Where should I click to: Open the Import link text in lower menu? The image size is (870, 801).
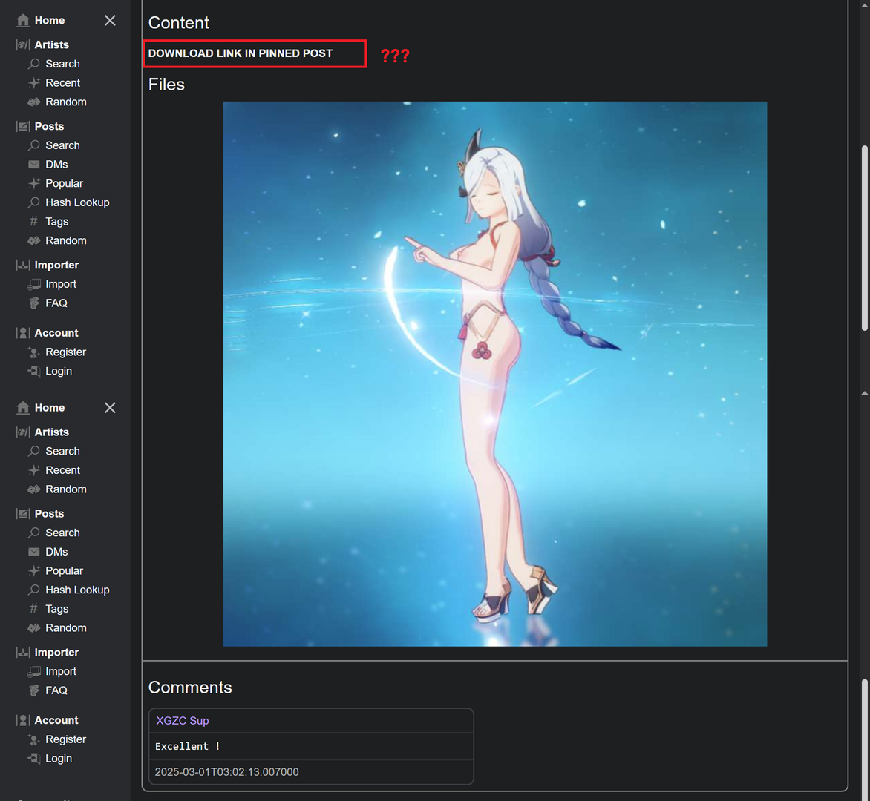coord(61,672)
